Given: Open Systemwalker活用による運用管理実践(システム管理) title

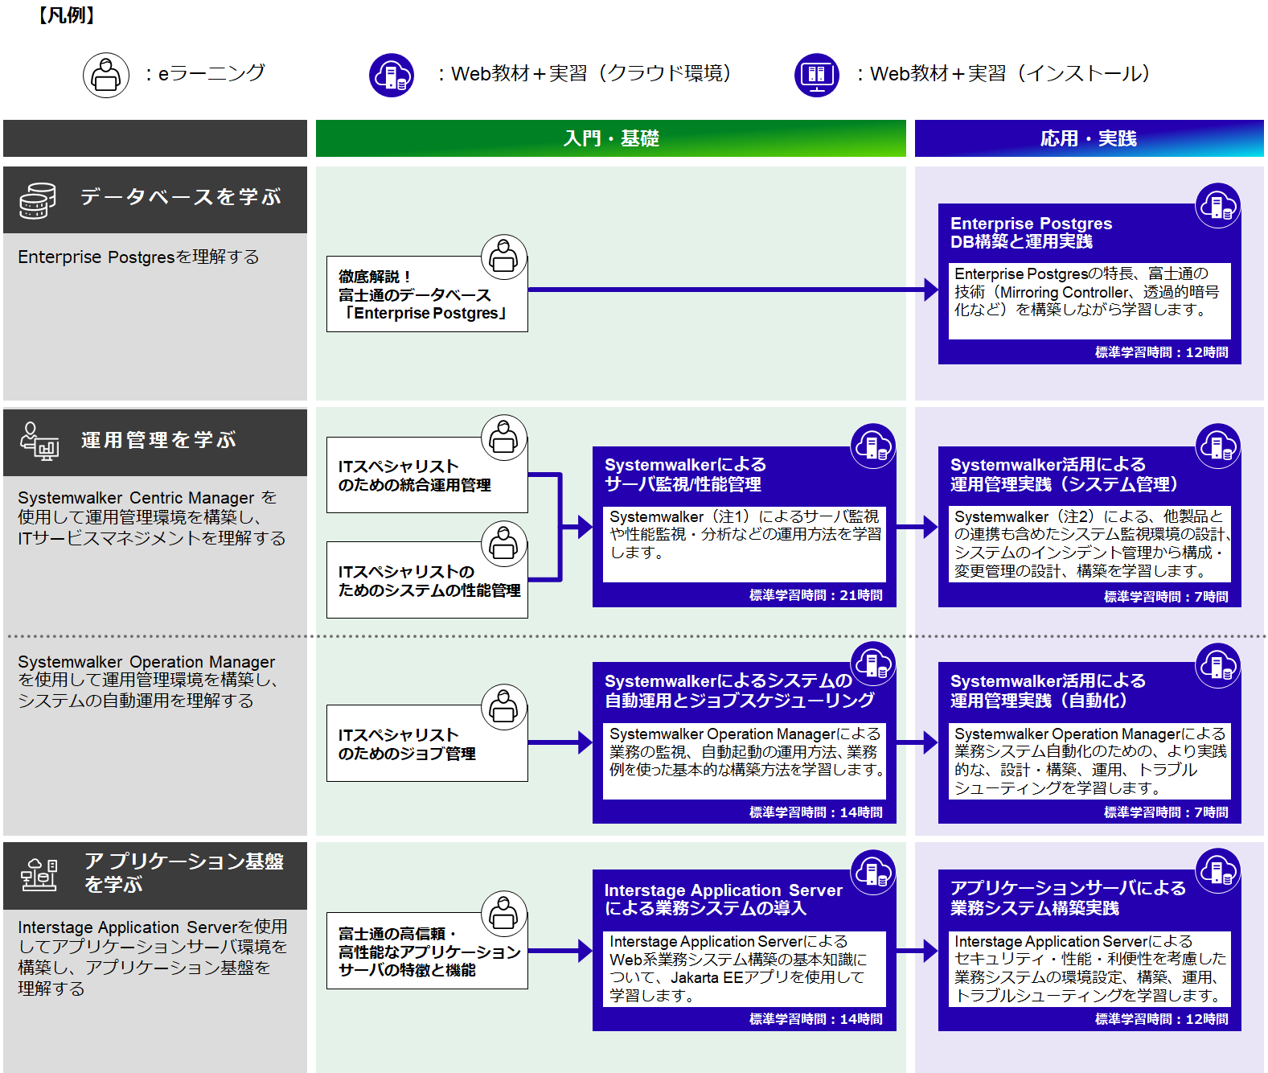Looking at the screenshot, I should click(1065, 475).
